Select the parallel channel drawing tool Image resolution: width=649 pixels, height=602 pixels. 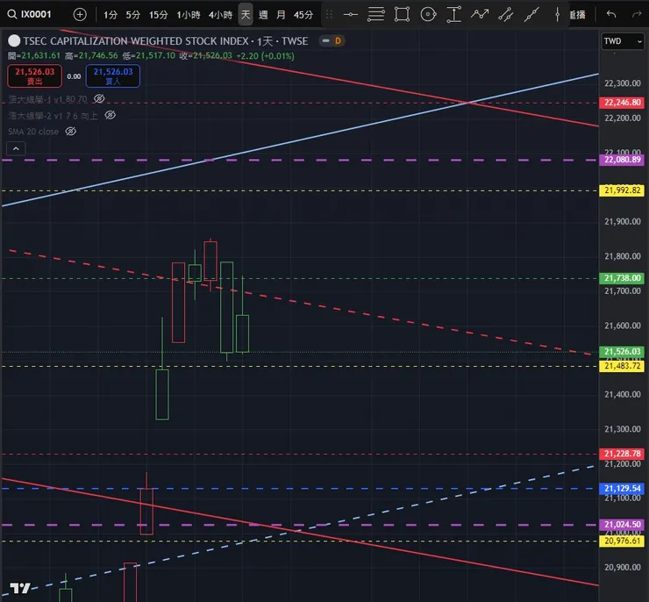pos(506,15)
